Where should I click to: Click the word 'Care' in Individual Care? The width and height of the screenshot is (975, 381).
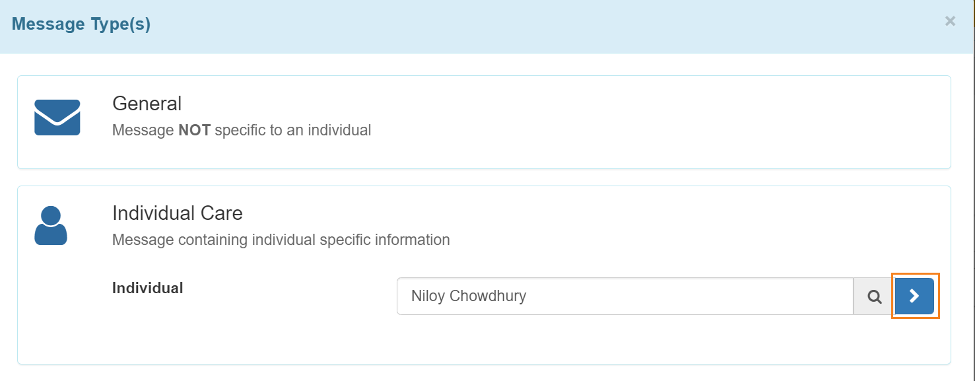tap(221, 213)
